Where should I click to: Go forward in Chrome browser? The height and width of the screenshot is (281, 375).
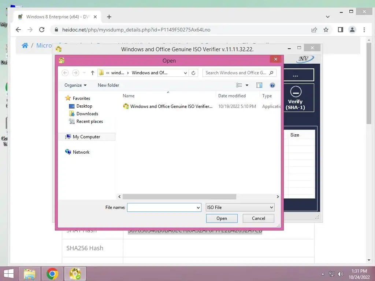30,30
